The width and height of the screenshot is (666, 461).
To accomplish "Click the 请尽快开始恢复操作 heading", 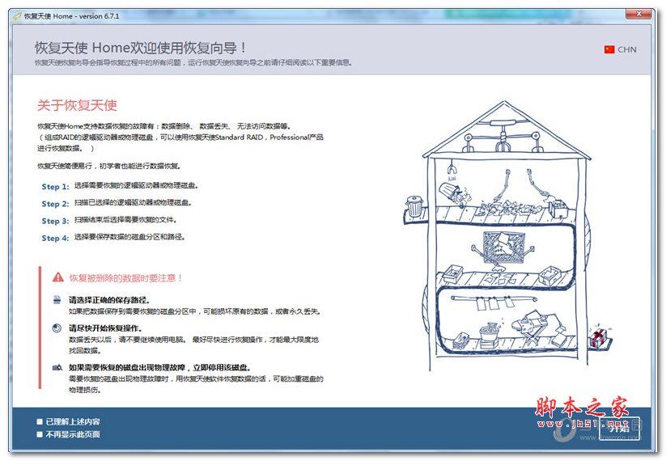I will [106, 328].
